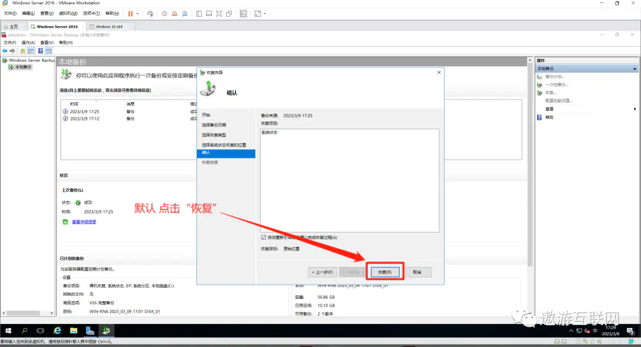
Task: Open the power options dropdown beside pause
Action: [137, 14]
